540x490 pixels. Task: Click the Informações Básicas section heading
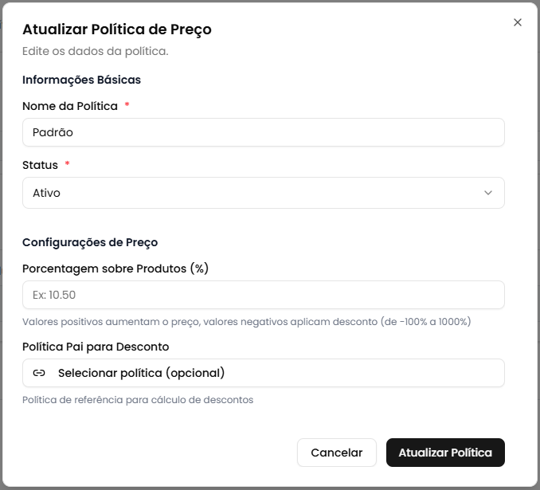point(81,80)
